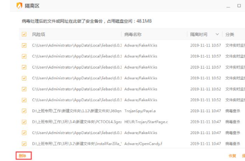
Task: Click the 分类 column header
Action: point(230,34)
